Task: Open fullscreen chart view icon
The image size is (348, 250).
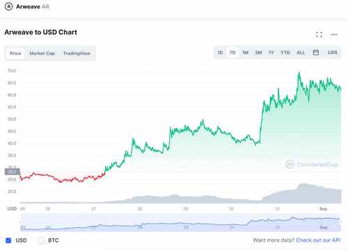Action: click(x=319, y=35)
